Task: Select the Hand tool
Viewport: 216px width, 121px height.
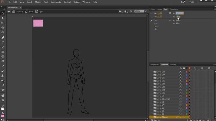Action: [3, 95]
